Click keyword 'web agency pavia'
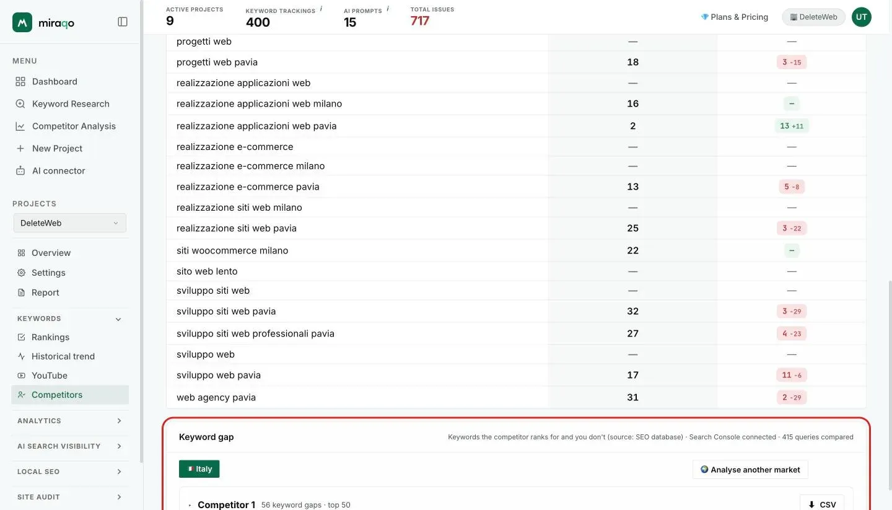Screen dimensions: 892x510 (216, 397)
